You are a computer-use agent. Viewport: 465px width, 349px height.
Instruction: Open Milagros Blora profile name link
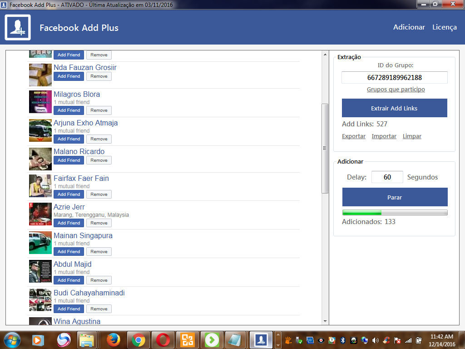[x=77, y=95]
